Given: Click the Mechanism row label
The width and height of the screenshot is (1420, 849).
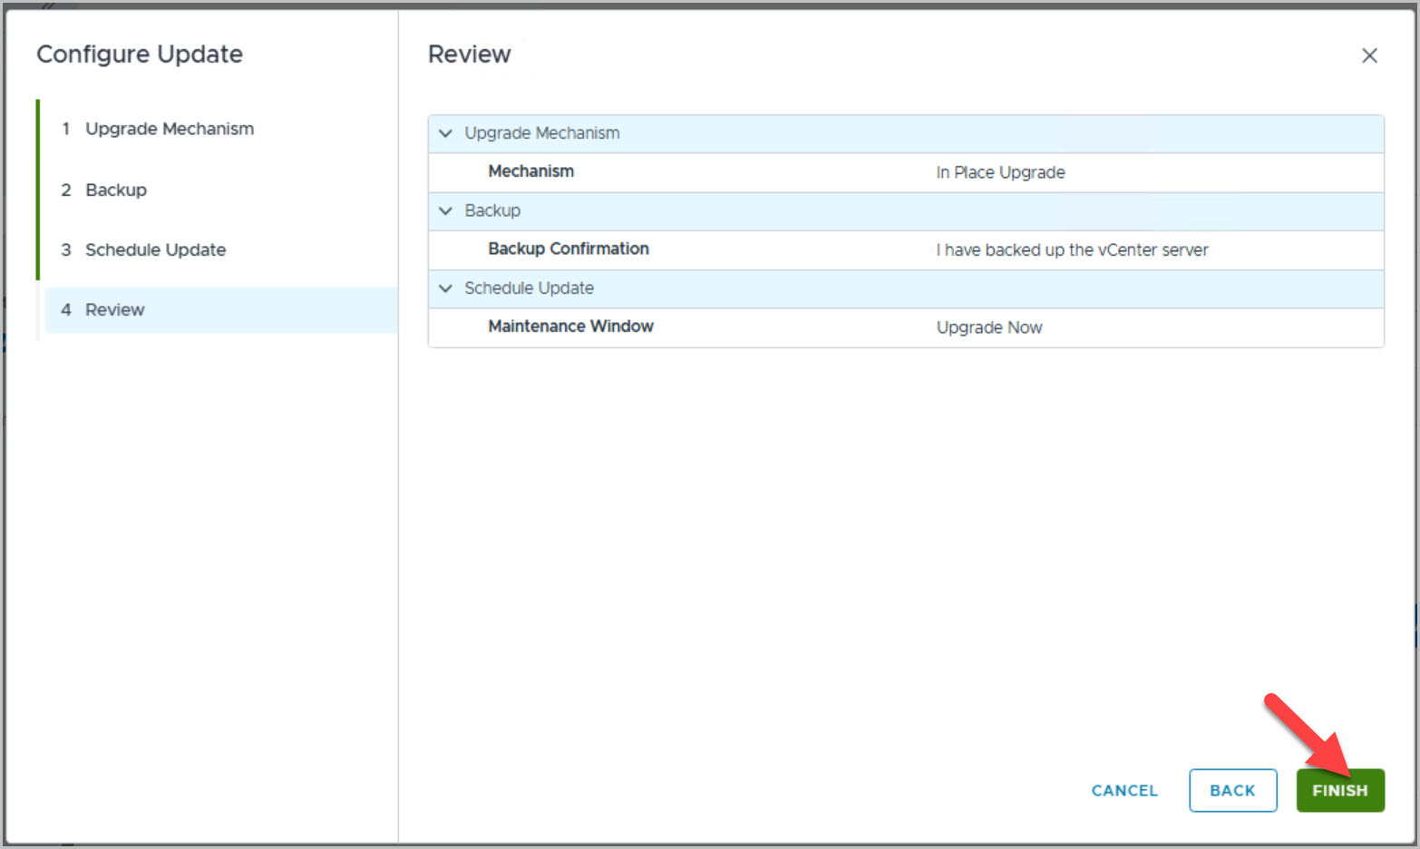Looking at the screenshot, I should click(530, 171).
